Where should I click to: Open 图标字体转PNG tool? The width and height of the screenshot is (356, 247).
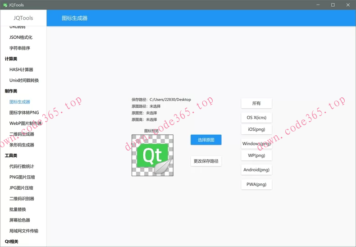24,113
